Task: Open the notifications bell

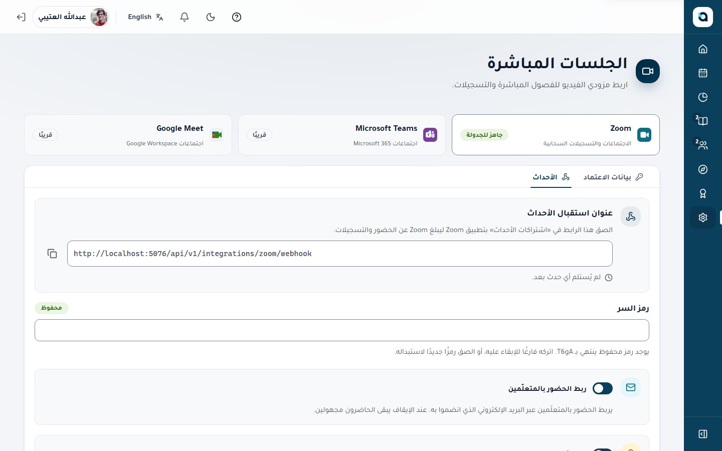Action: tap(185, 17)
